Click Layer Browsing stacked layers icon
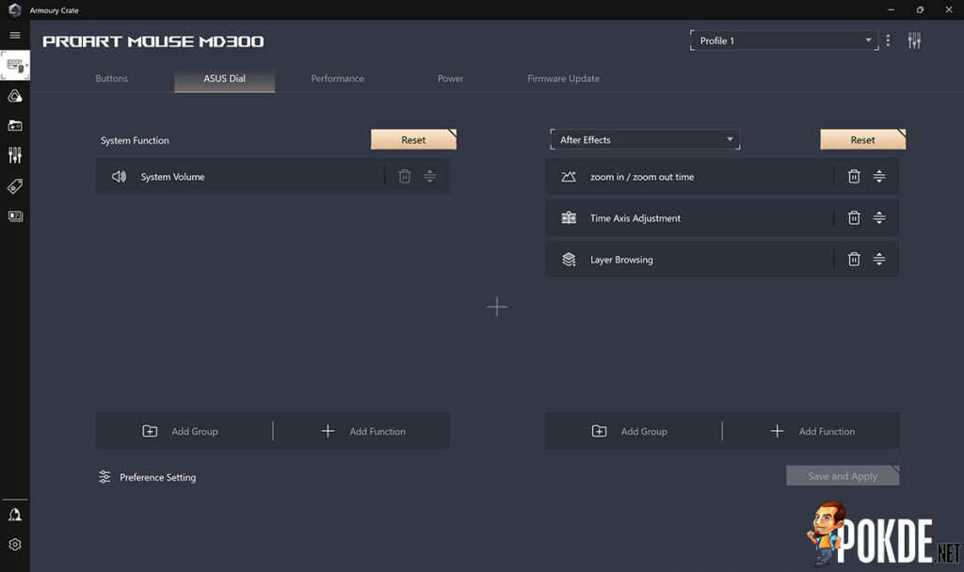 tap(569, 260)
